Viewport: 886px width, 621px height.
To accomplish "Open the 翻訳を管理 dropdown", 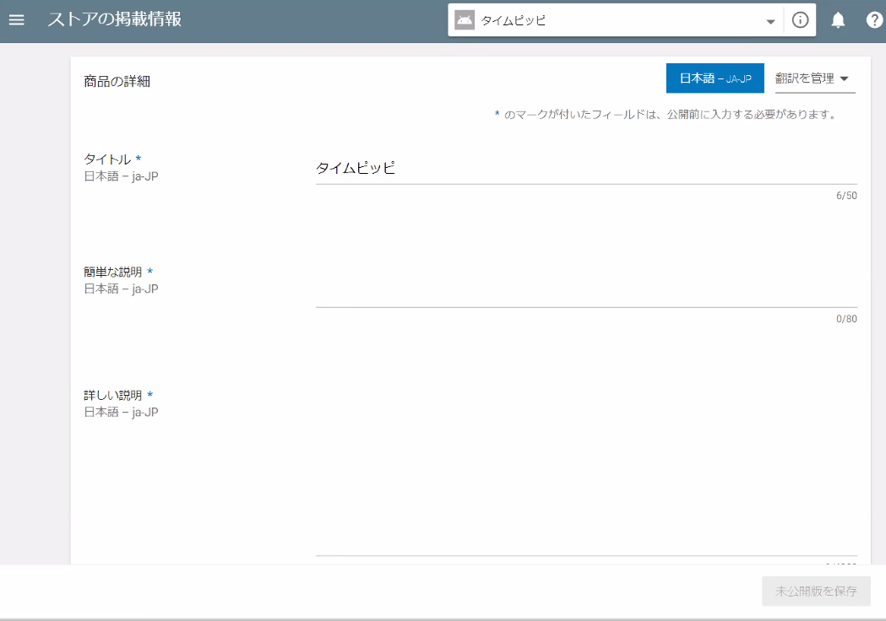I will (815, 78).
